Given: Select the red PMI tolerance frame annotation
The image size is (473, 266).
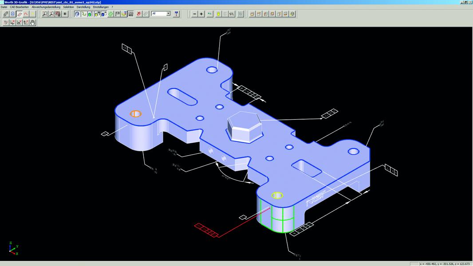Looking at the screenshot, I should [x=206, y=231].
